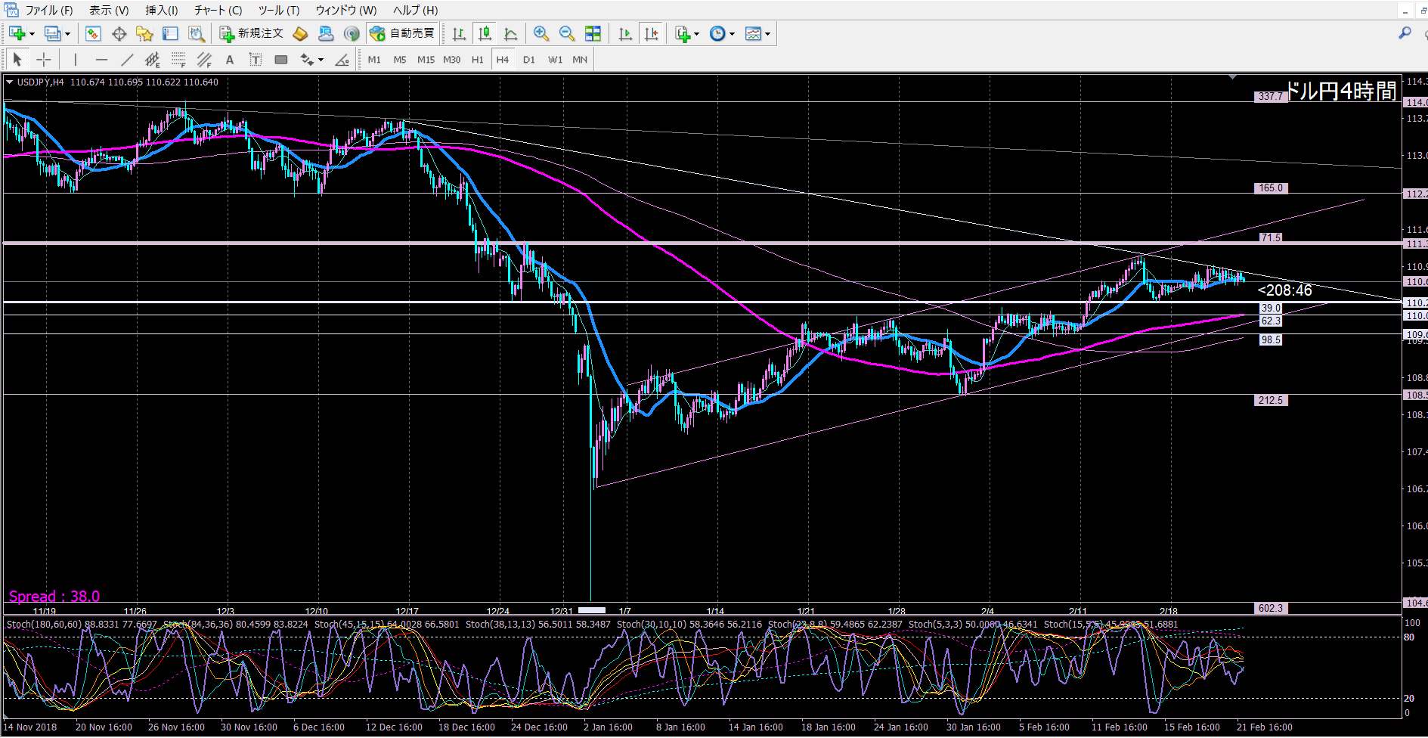Show the Market Watch window
Image resolution: width=1428 pixels, height=738 pixels.
click(x=93, y=33)
